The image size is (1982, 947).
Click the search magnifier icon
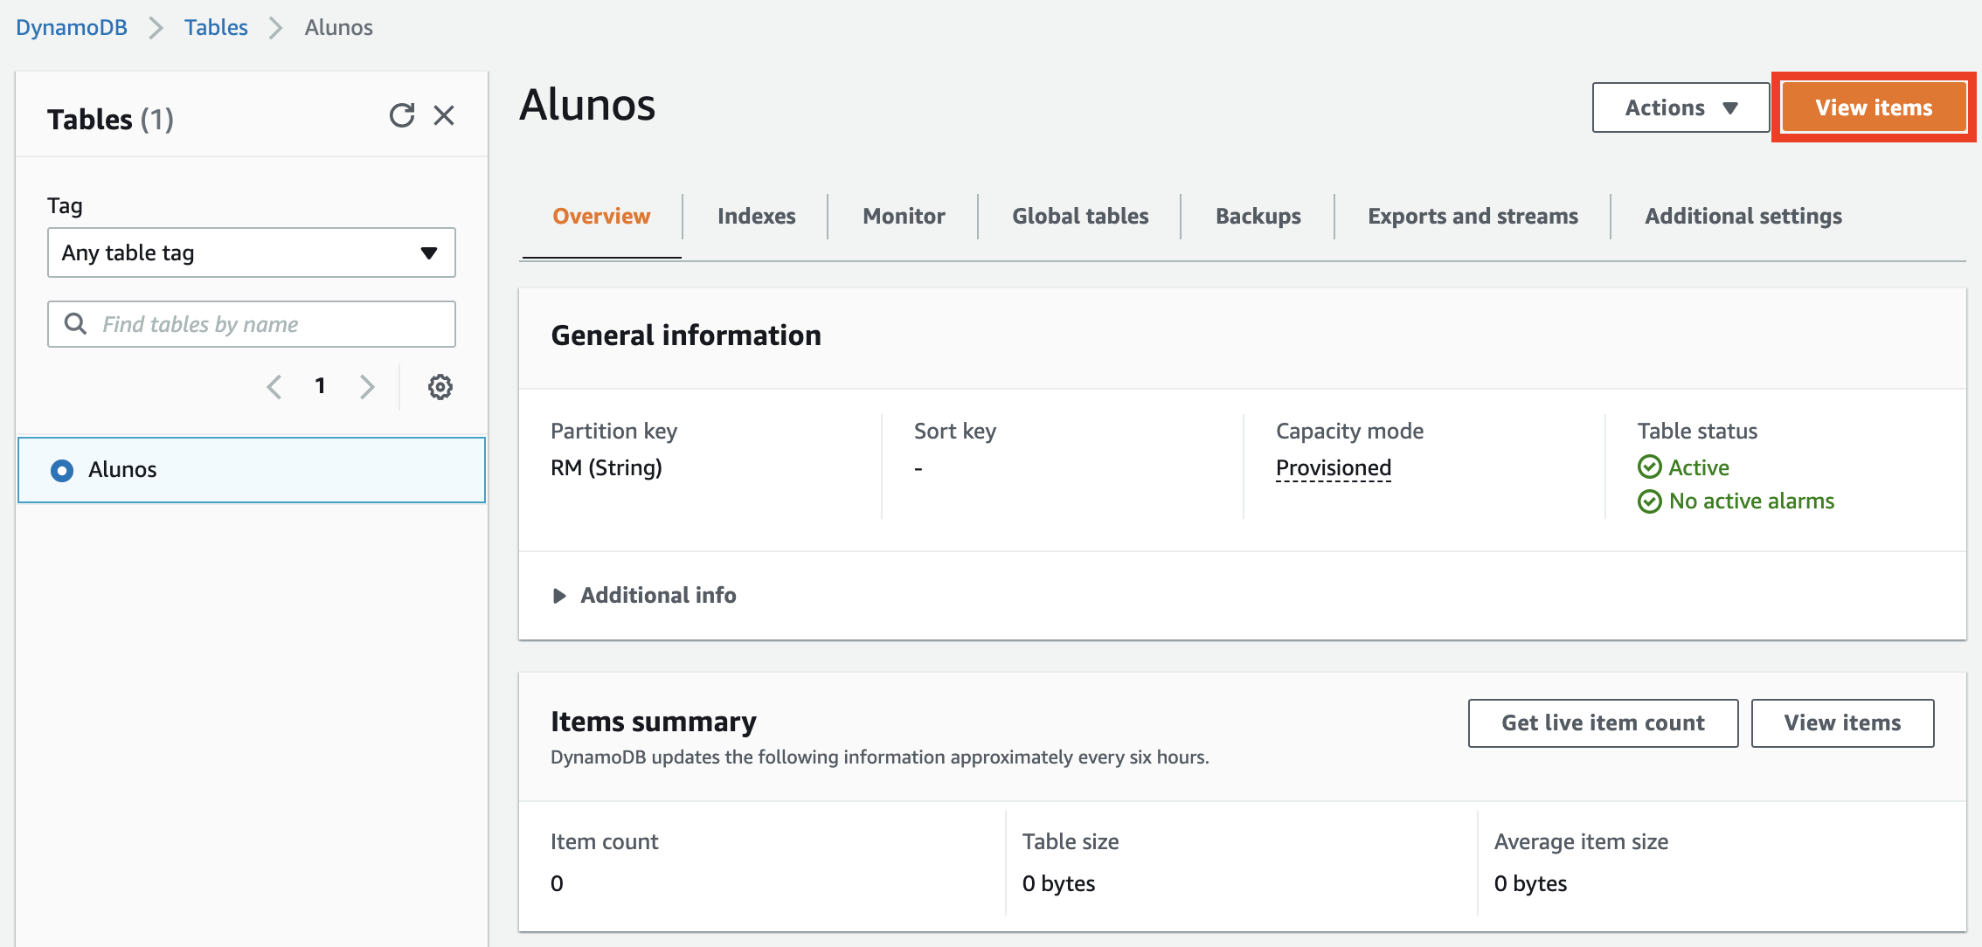[76, 324]
